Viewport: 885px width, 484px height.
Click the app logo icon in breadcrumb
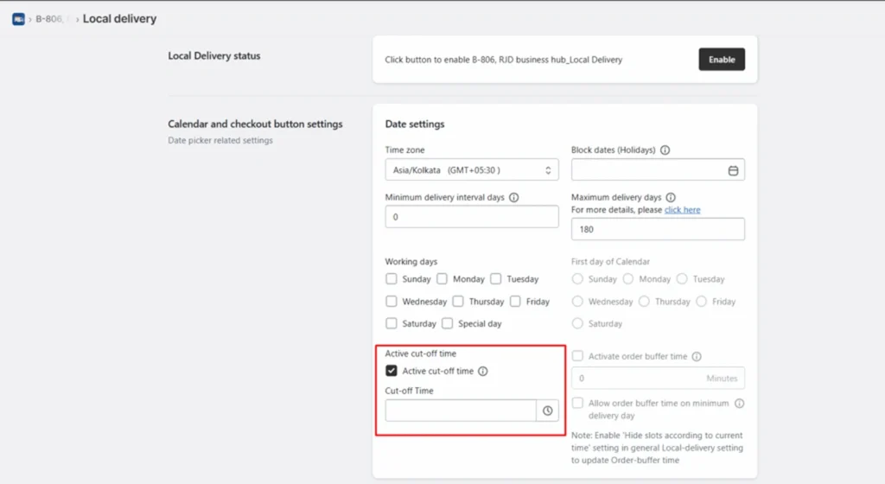click(18, 19)
